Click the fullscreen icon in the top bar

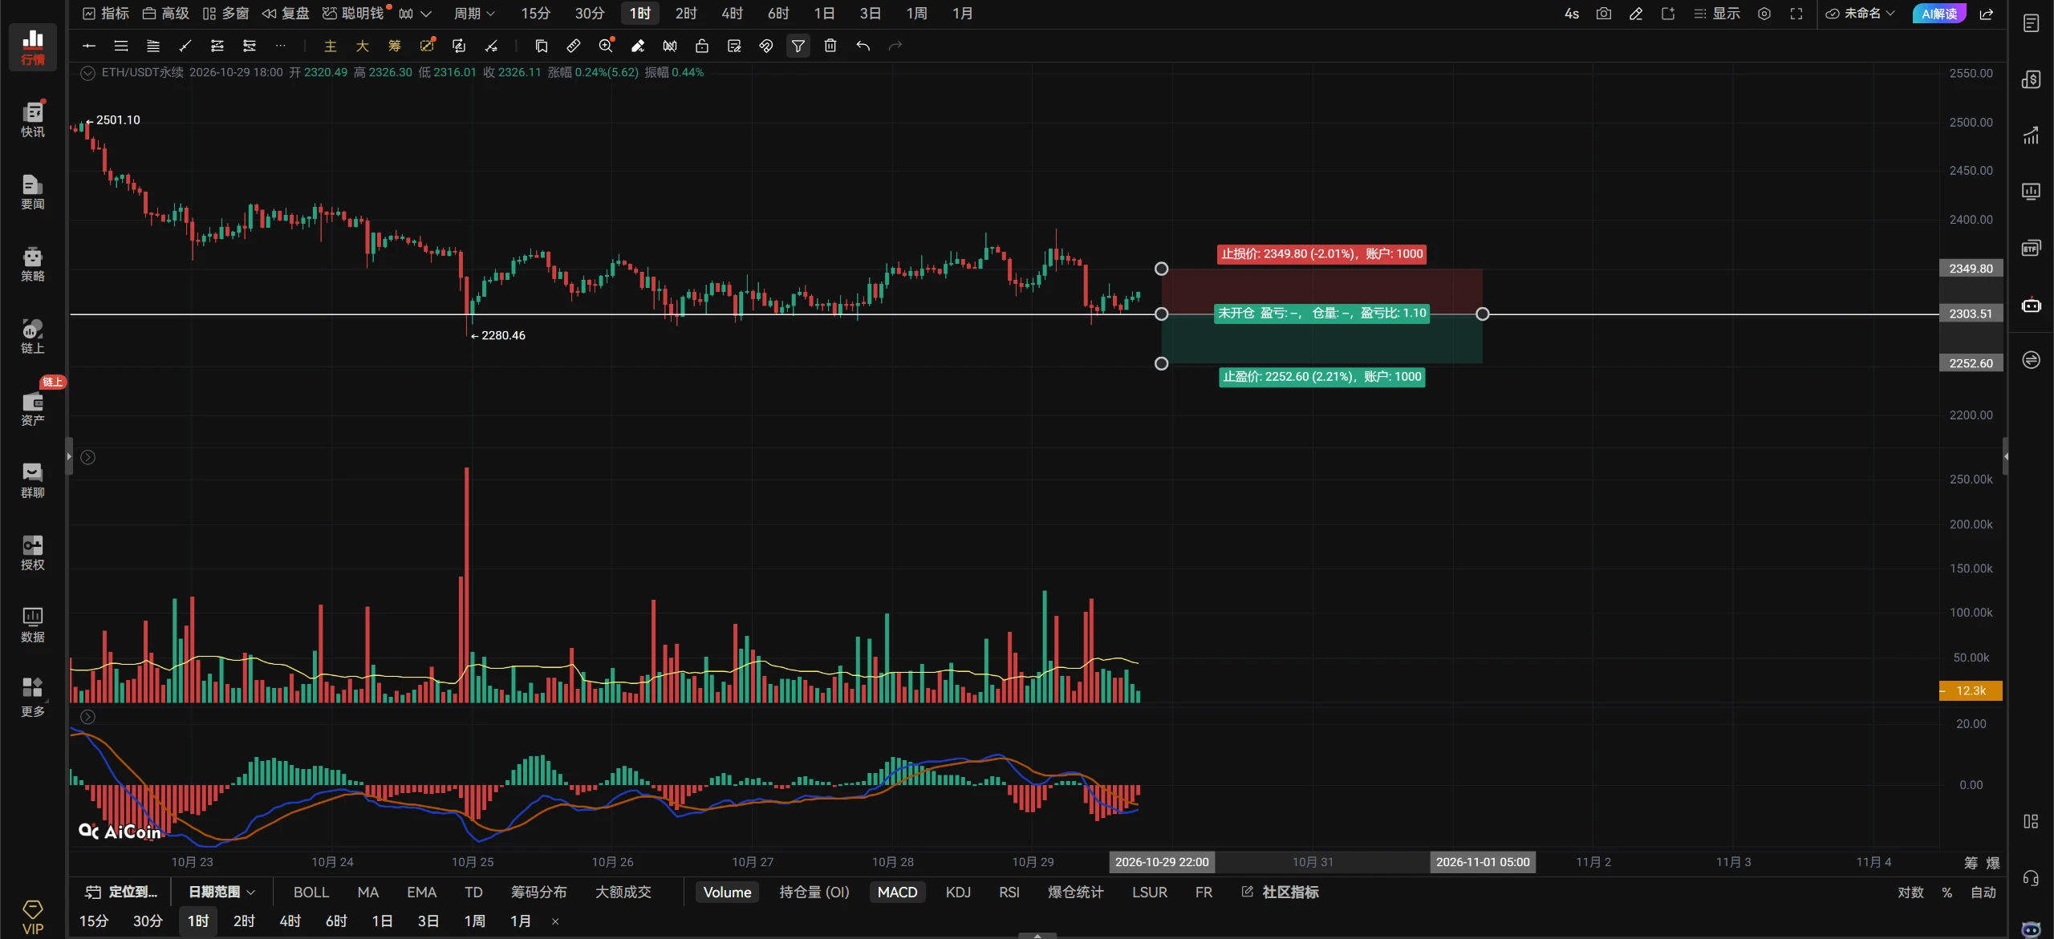[1796, 14]
